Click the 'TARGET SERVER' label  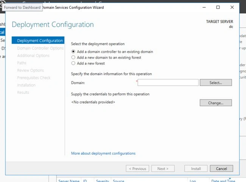220,22
